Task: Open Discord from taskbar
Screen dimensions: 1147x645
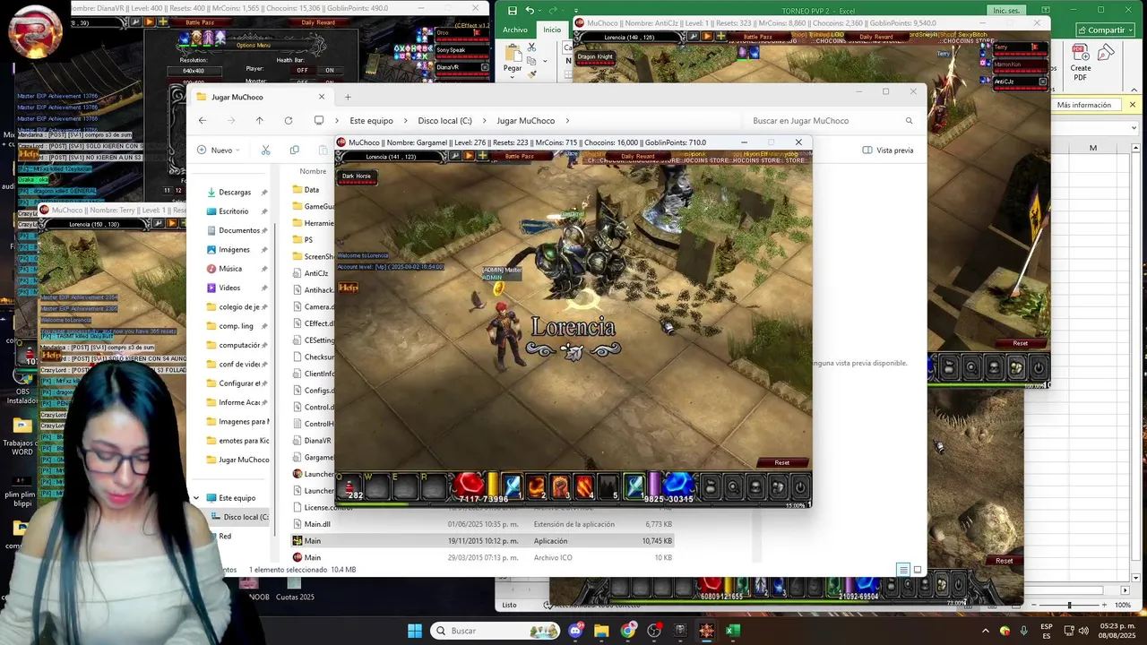Action: [x=575, y=631]
